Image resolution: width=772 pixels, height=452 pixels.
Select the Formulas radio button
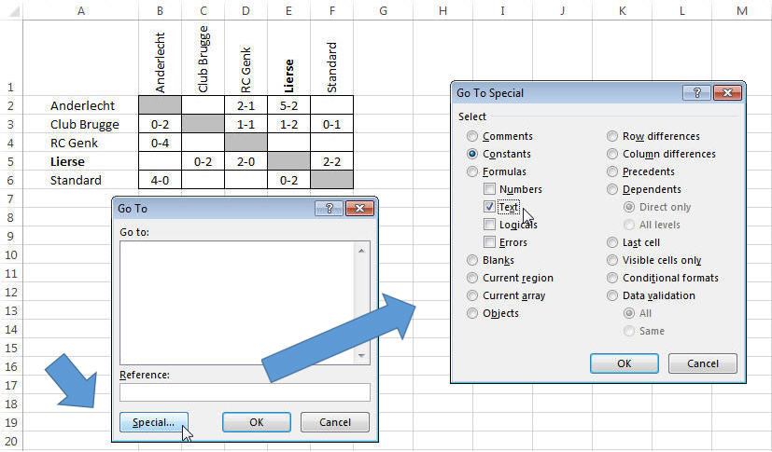click(472, 171)
